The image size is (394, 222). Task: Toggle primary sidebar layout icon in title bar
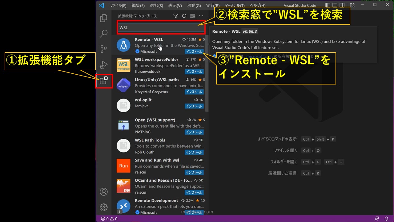[x=328, y=5]
